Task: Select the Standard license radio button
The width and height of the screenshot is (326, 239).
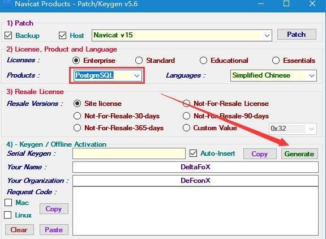Action: [139, 61]
